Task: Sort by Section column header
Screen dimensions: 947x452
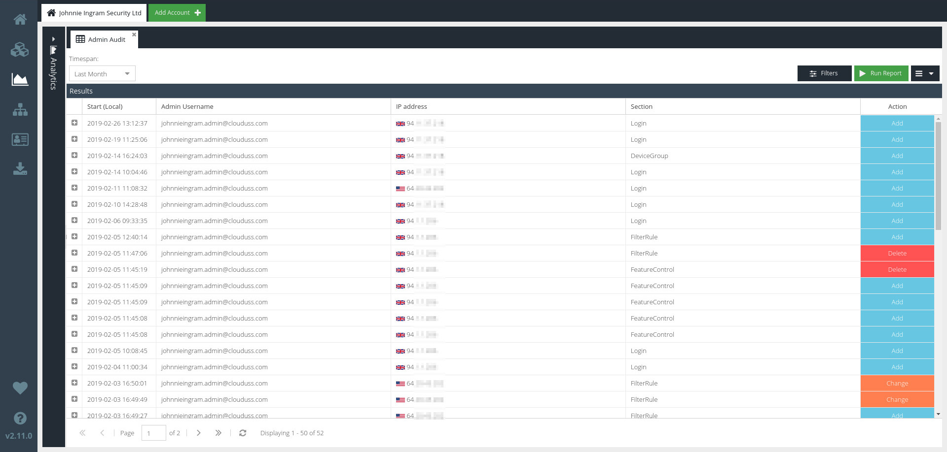Action: point(743,106)
